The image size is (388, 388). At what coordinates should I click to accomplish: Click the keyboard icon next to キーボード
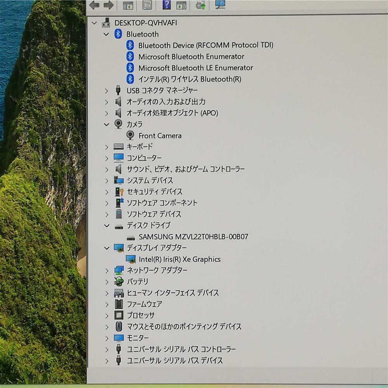click(118, 147)
